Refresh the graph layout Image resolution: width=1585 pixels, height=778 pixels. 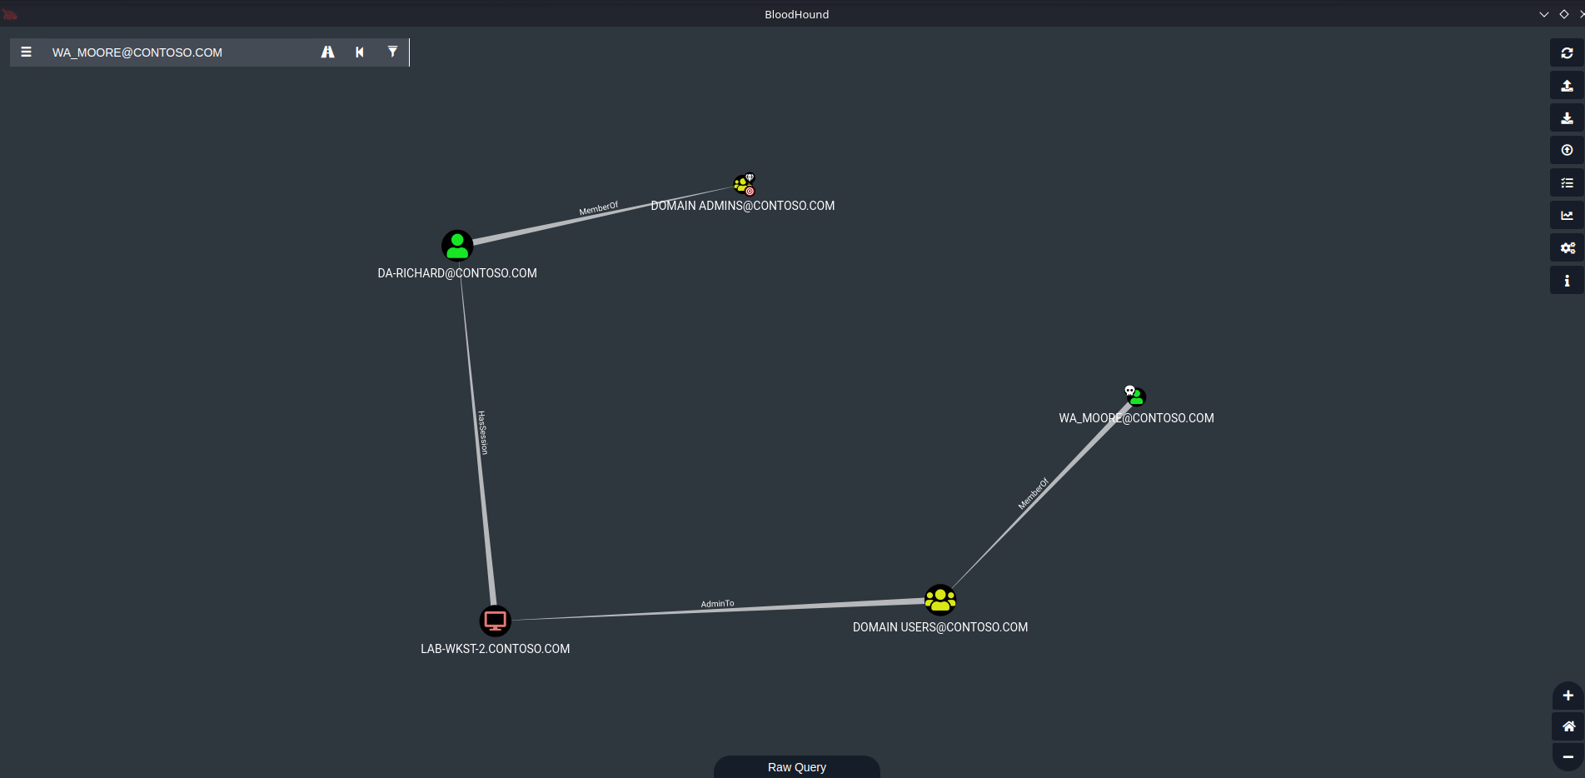coord(1567,52)
